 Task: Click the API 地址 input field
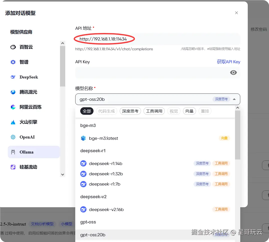point(157,39)
